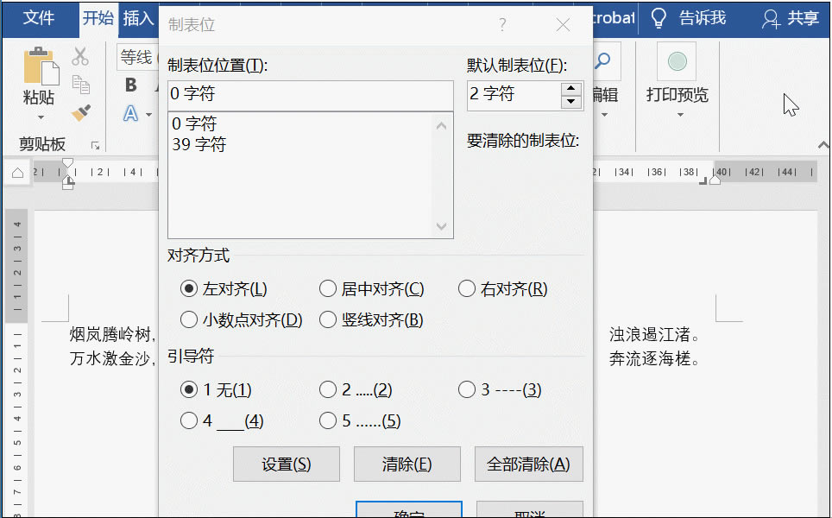832x518 pixels.
Task: Select leader option 4 underline
Action: 189,421
